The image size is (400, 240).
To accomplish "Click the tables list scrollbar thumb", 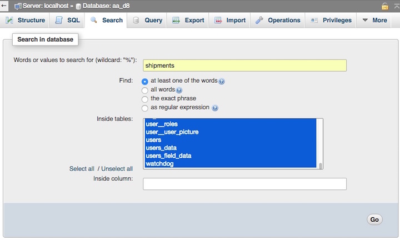I will [x=321, y=166].
